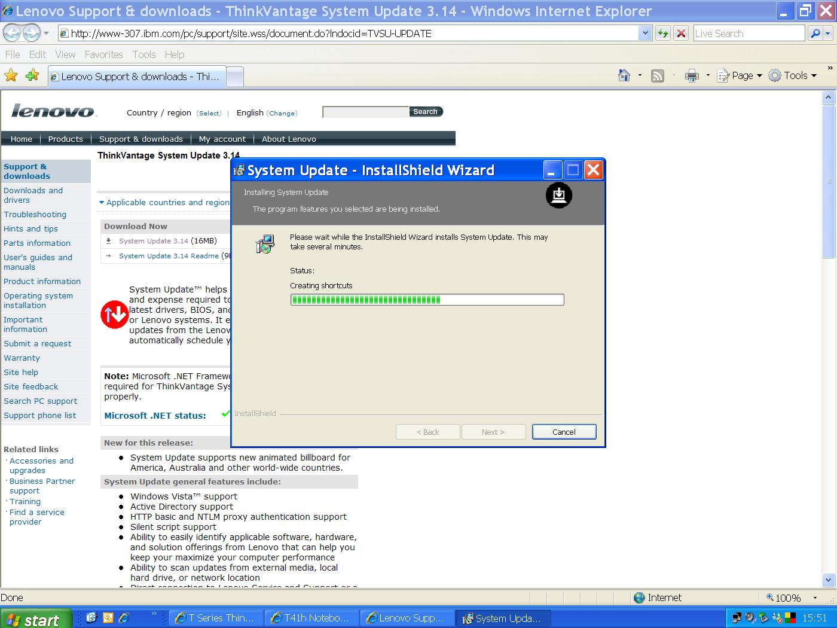Click the System Upda... taskbar button
This screenshot has height=628, width=837.
(503, 618)
